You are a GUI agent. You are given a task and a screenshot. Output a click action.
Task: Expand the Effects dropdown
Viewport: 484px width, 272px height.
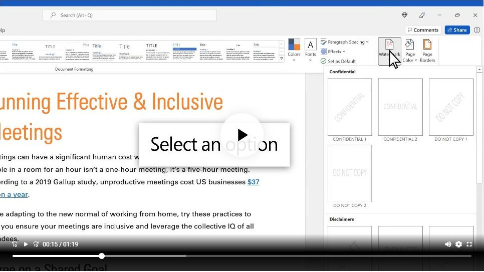pyautogui.click(x=333, y=52)
